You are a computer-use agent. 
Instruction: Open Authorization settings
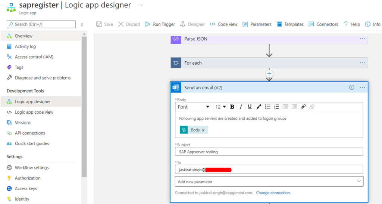point(41,178)
